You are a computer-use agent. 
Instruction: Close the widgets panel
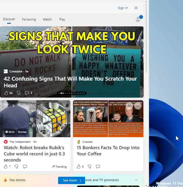click(136, 8)
